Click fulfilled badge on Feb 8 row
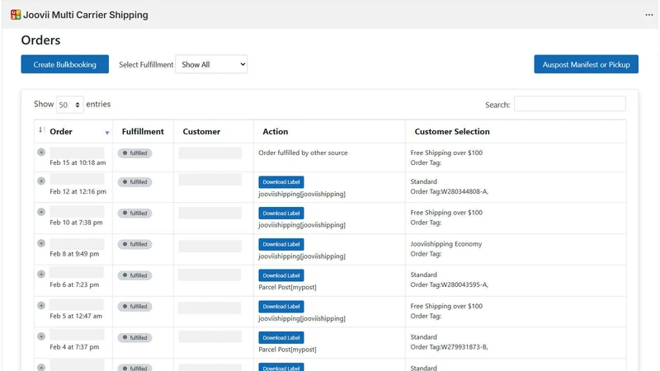Viewport: 660px width, 371px height. (x=134, y=244)
